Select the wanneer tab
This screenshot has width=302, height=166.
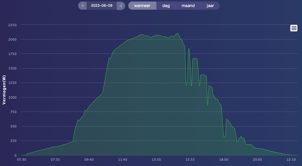coord(142,6)
